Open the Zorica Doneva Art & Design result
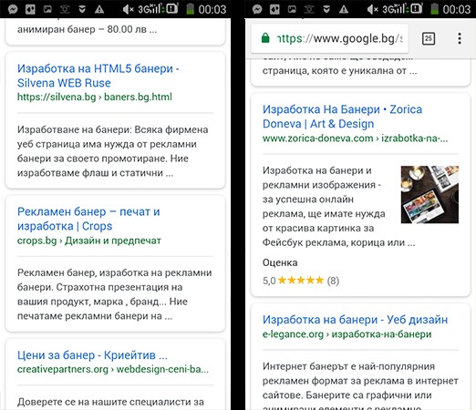Image resolution: width=476 pixels, height=410 pixels. [x=342, y=117]
